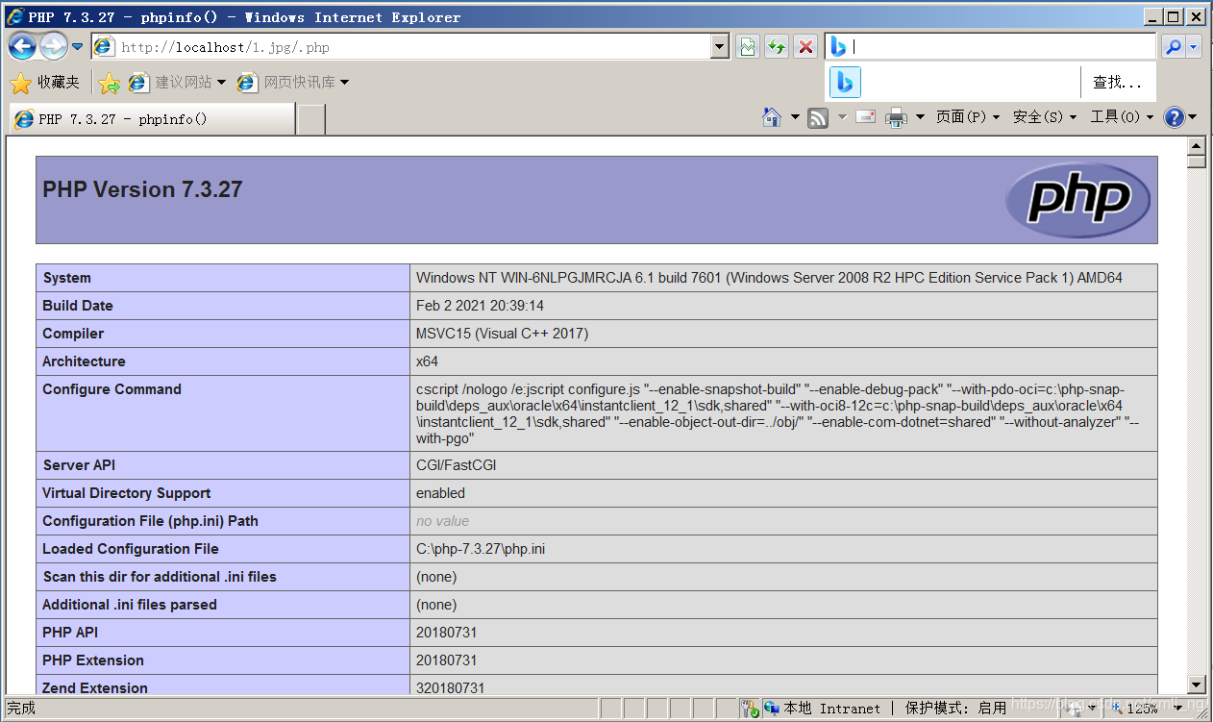Open the 工具(O) tools menu
This screenshot has width=1213, height=722.
tap(1122, 117)
